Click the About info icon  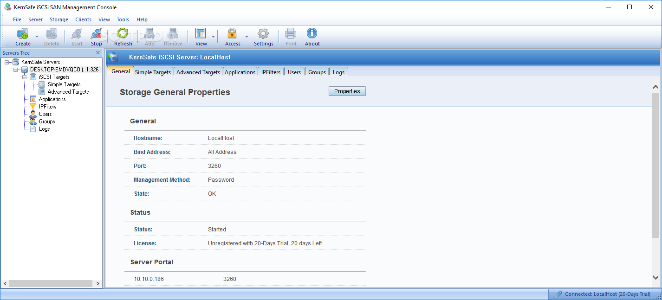point(312,33)
